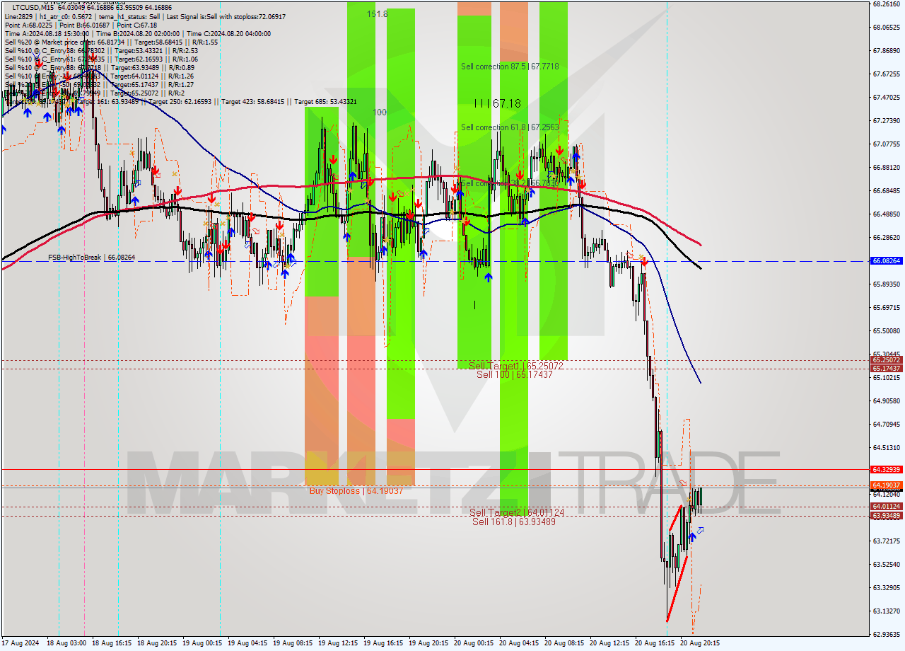This screenshot has width=905, height=651.
Task: Click the 65.89350 price axis value
Action: tap(887, 284)
